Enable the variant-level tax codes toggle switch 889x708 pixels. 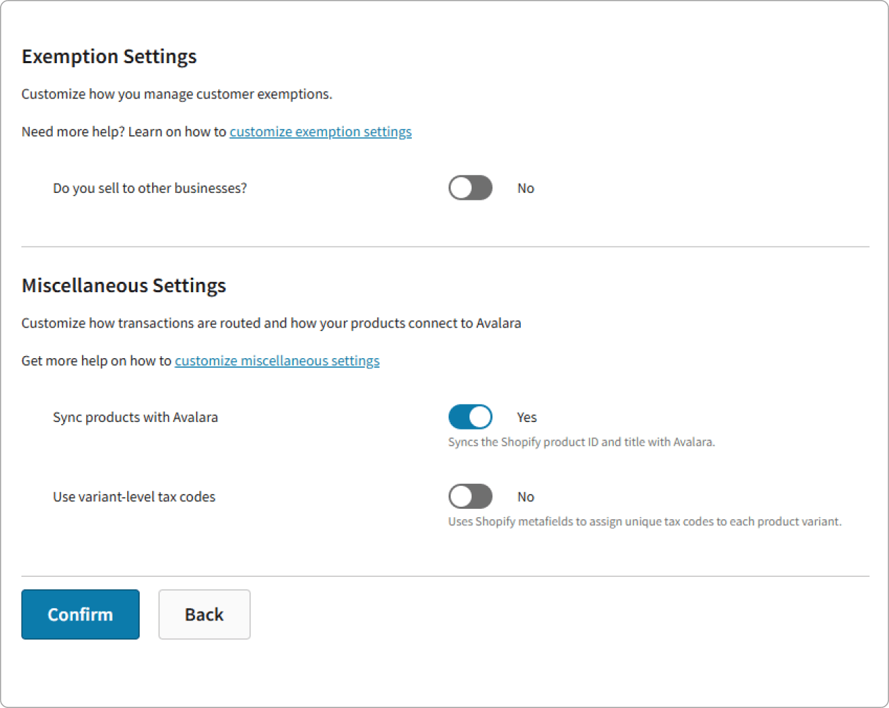click(470, 497)
